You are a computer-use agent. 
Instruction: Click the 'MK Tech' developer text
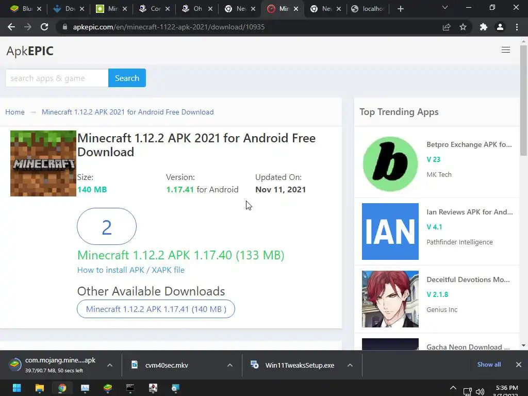pyautogui.click(x=439, y=174)
